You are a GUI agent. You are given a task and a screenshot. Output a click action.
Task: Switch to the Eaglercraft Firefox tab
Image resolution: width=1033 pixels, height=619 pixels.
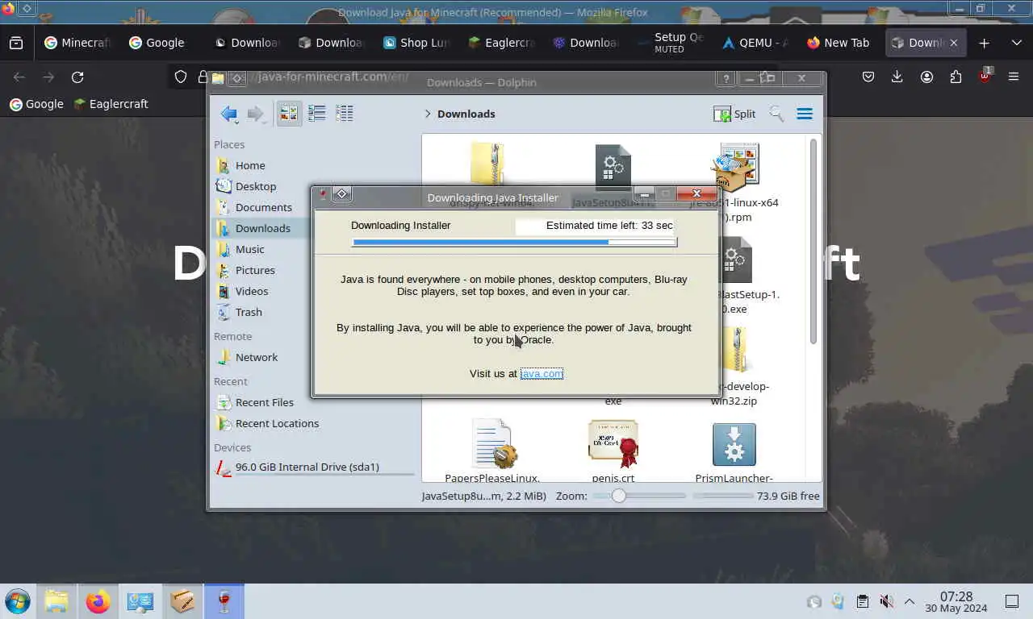pyautogui.click(x=501, y=43)
